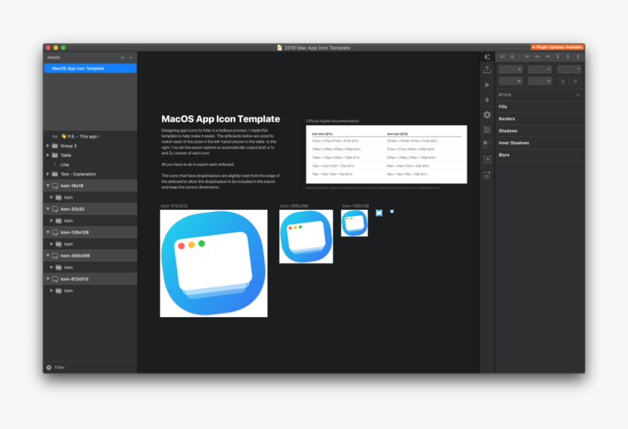This screenshot has height=429, width=628.
Task: Click the distribute vertically icon in inspector
Action: pos(512,57)
